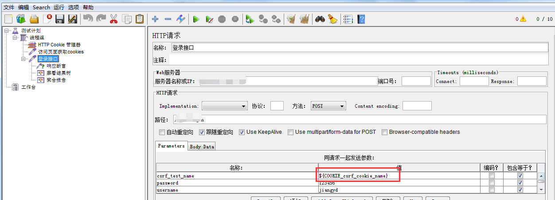Enable Use multipart/form-data for POST

pos(291,132)
